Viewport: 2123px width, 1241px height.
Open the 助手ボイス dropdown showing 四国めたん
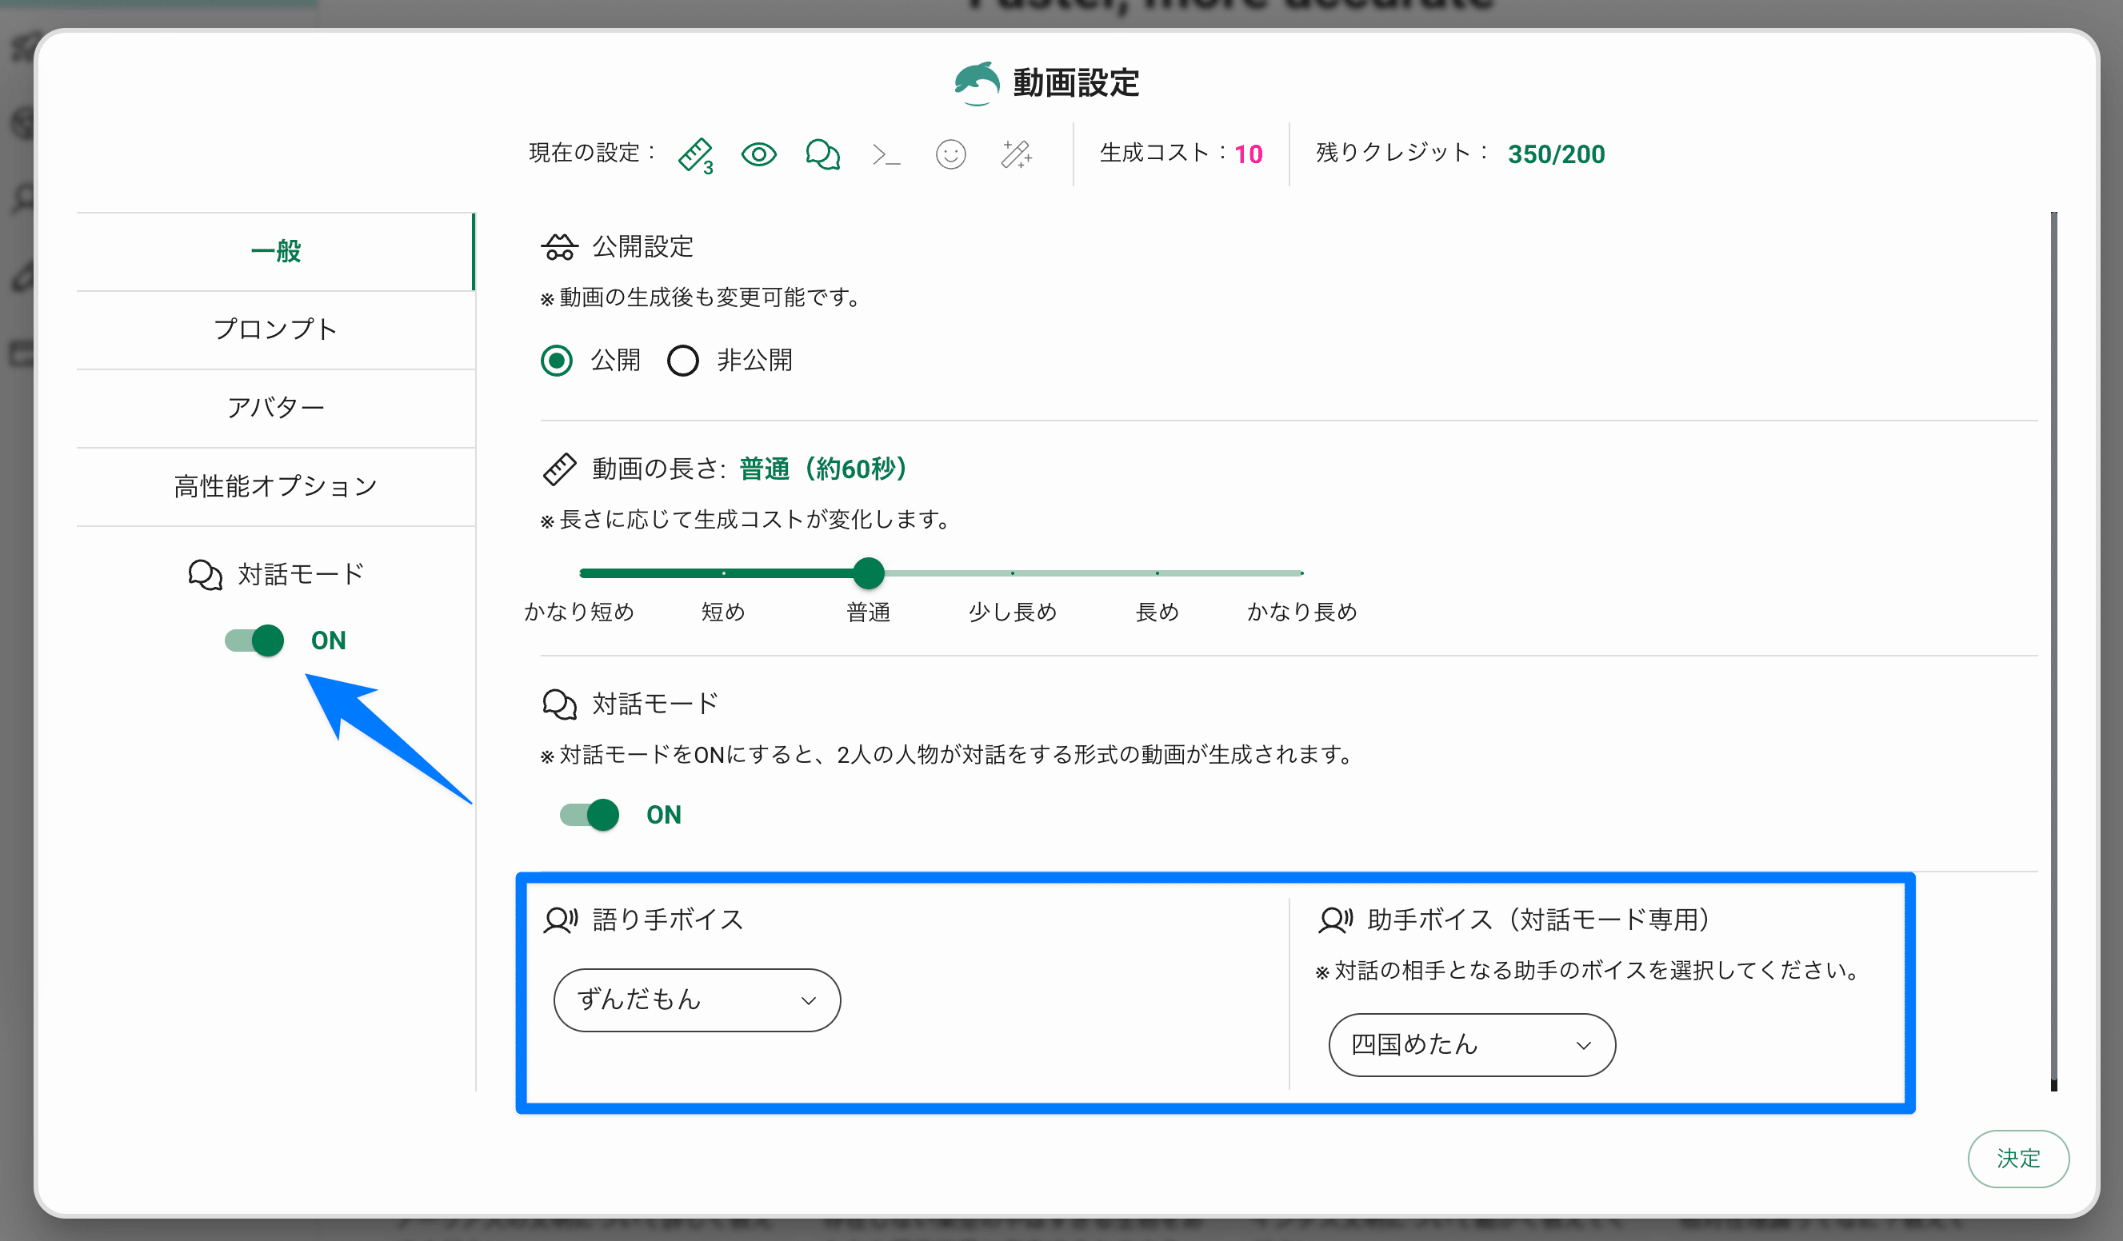[1471, 1045]
